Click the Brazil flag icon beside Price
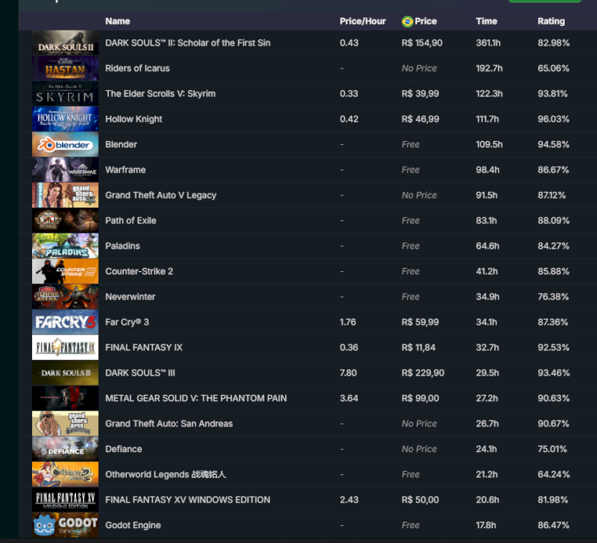Image resolution: width=597 pixels, height=543 pixels. tap(407, 21)
